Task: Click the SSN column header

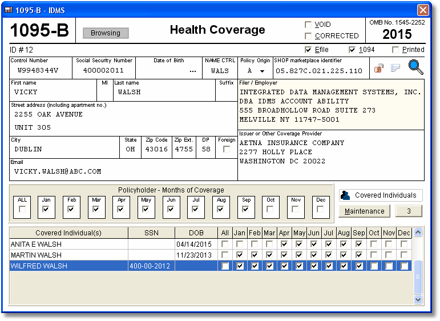Action: click(x=152, y=233)
